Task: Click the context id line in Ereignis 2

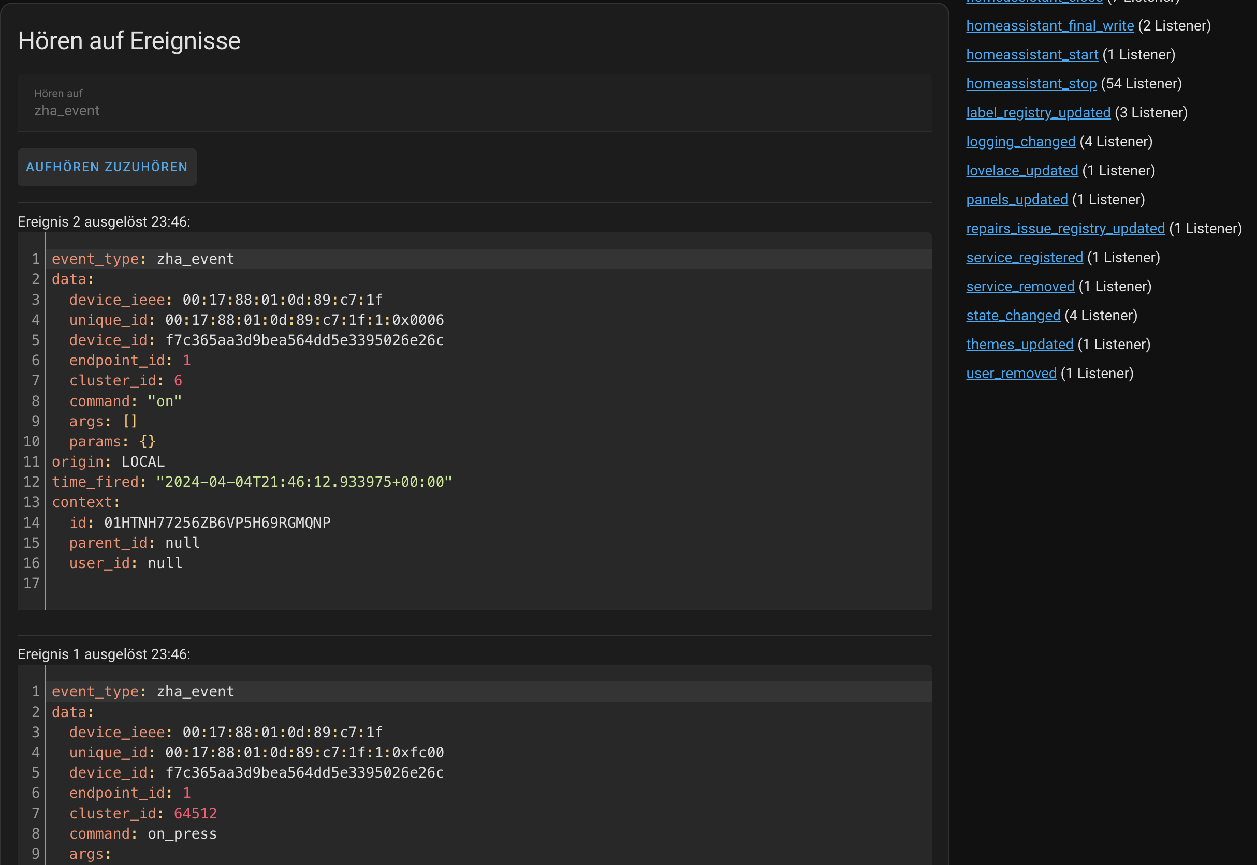Action: click(x=199, y=523)
